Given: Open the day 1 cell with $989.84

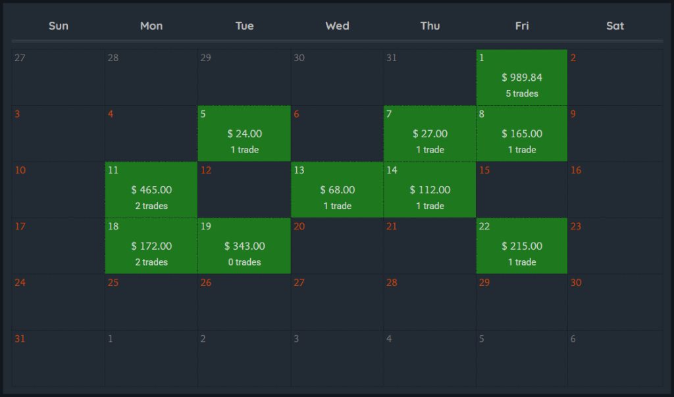Looking at the screenshot, I should click(x=522, y=78).
